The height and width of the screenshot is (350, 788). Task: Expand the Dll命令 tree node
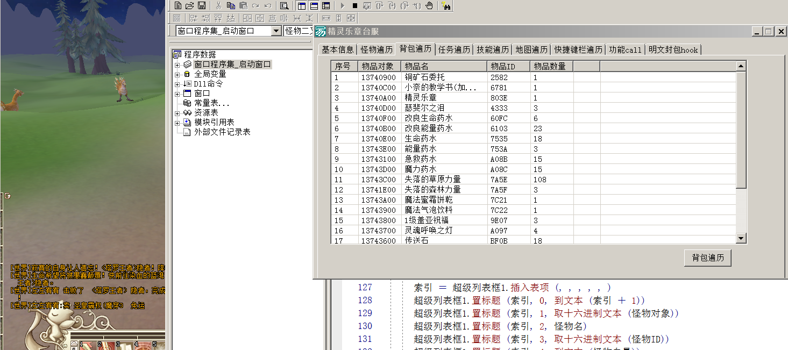[x=177, y=84]
